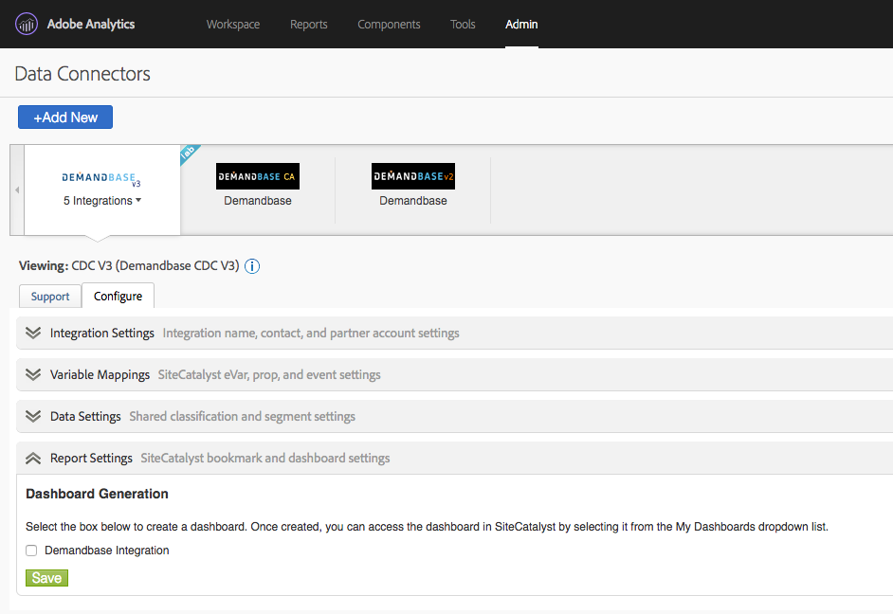Open the Components menu
This screenshot has width=893, height=614.
tap(389, 24)
